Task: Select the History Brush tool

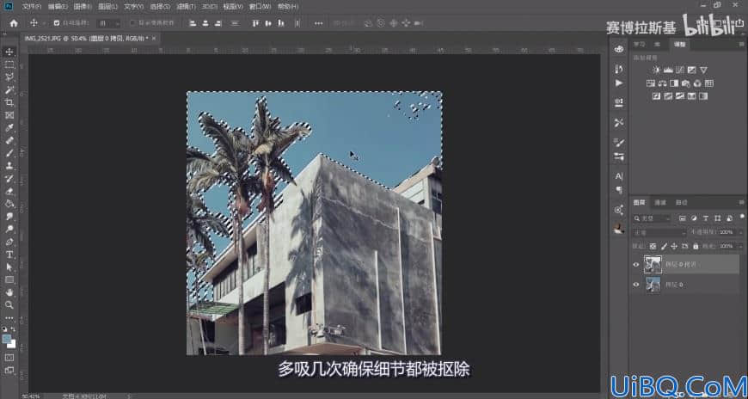Action: 9,179
